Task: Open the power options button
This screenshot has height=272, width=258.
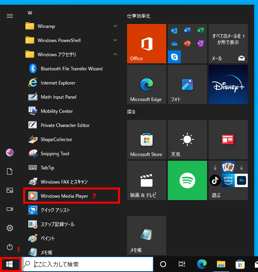Action: 10,247
